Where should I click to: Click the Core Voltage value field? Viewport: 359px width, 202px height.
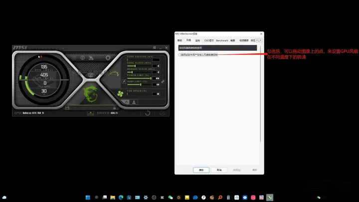156,59
